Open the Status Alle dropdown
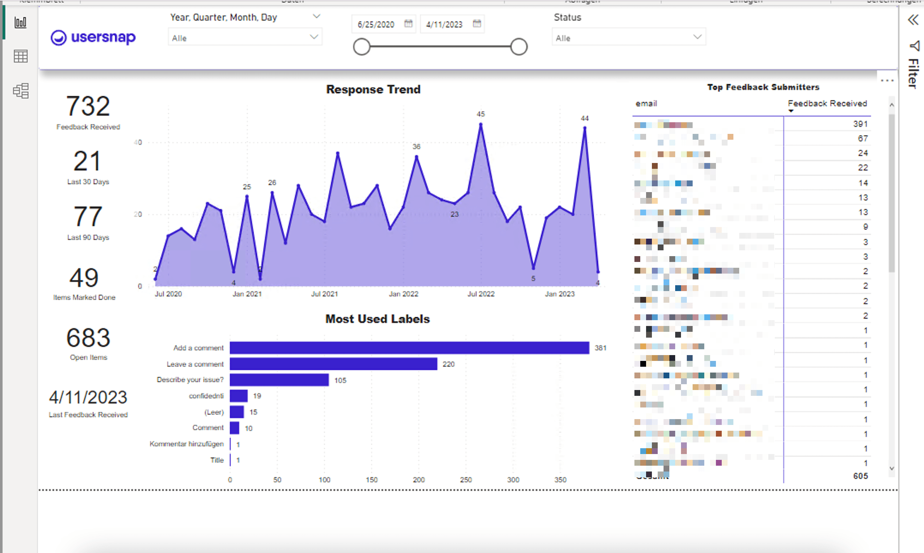Screen dimensions: 924x553 tap(697, 37)
